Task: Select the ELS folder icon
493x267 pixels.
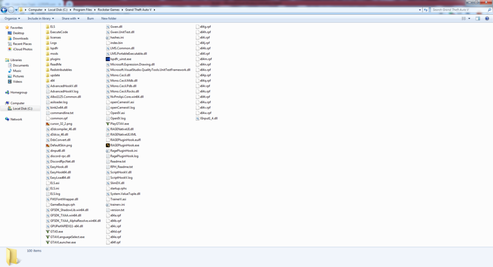Action: (x=48, y=27)
